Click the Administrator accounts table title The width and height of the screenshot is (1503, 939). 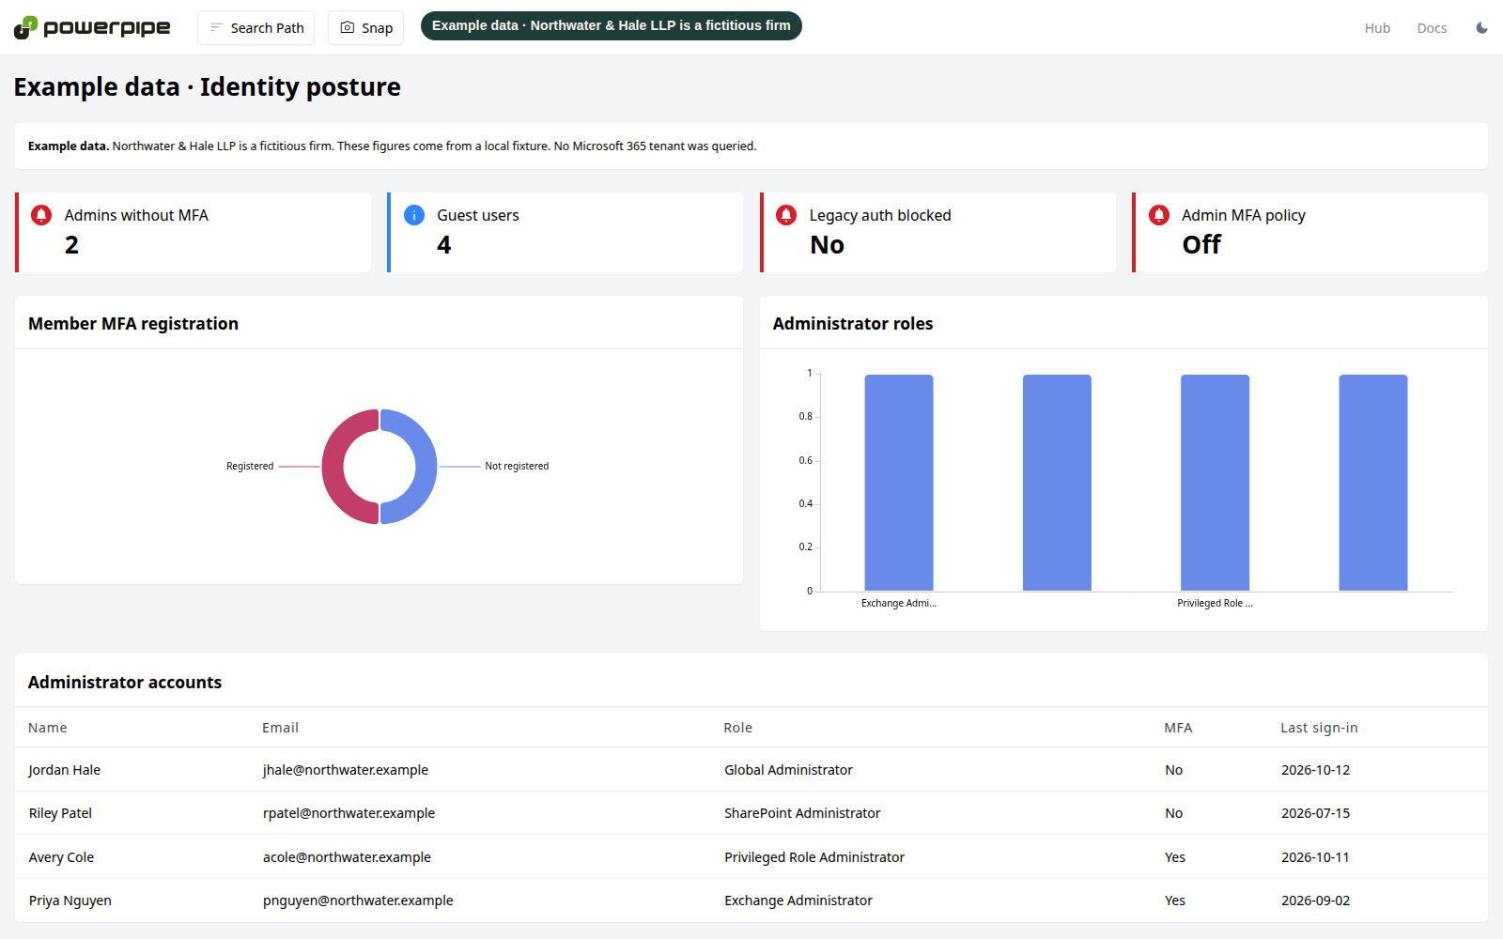click(125, 683)
